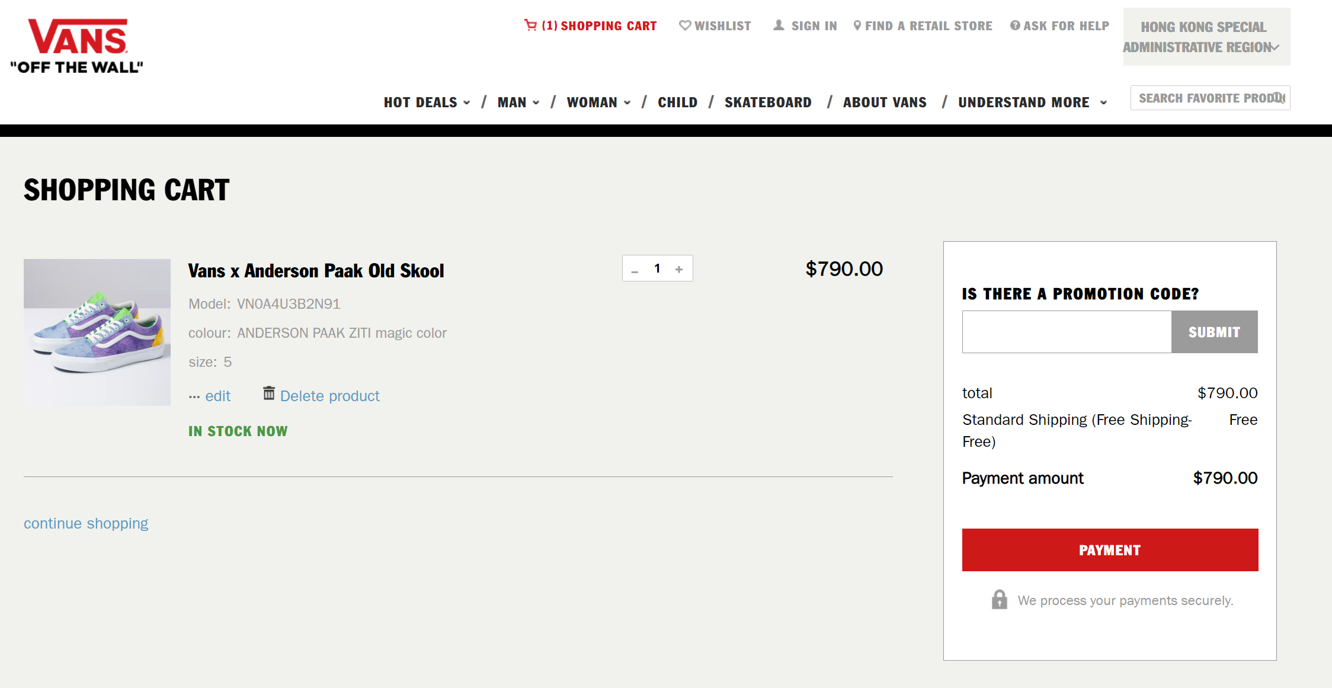Open the Anderson Paak shoe thumbnail
This screenshot has width=1332, height=688.
pyautogui.click(x=97, y=332)
